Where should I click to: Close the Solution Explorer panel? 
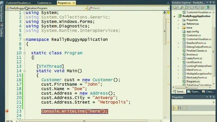(x=214, y=2)
